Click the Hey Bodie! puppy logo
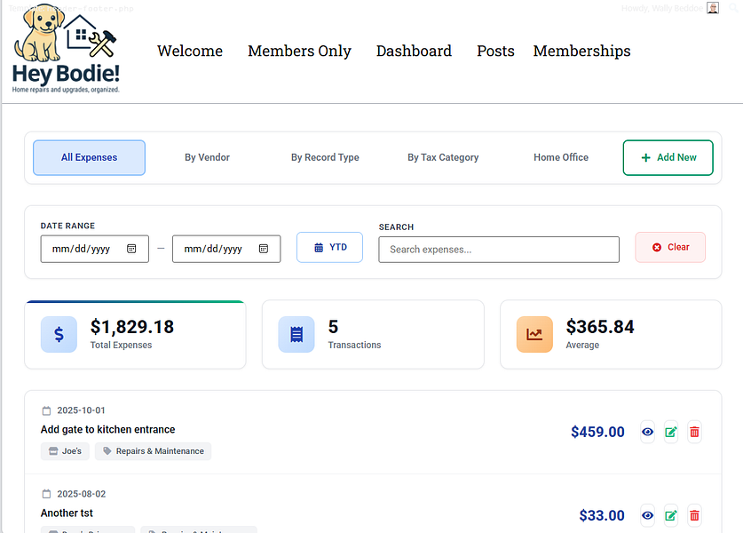Image resolution: width=743 pixels, height=533 pixels. pyautogui.click(x=66, y=50)
